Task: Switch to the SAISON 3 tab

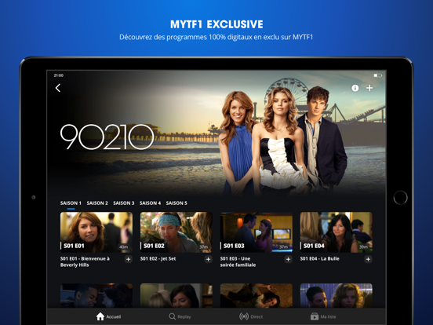Action: click(124, 203)
